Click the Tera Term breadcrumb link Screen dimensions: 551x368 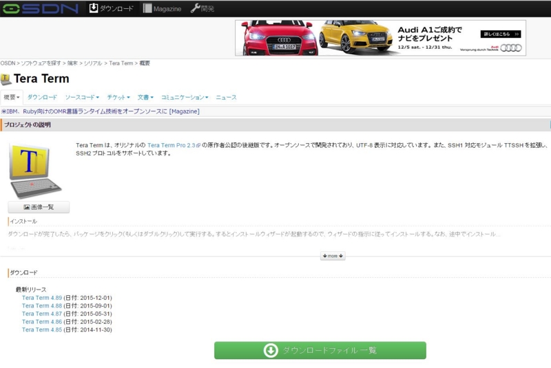pos(121,63)
